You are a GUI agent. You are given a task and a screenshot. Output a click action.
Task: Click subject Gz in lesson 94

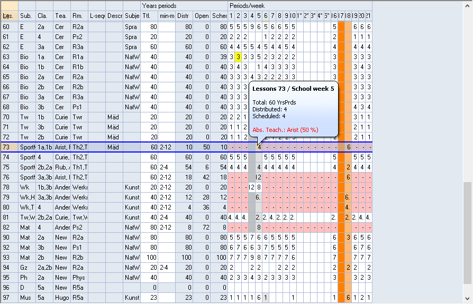[x=27, y=268]
